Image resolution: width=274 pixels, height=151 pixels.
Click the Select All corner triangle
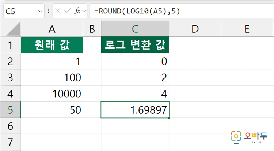click(x=13, y=29)
